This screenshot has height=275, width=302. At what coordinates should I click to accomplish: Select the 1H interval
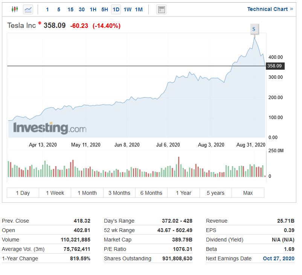[x=93, y=9]
